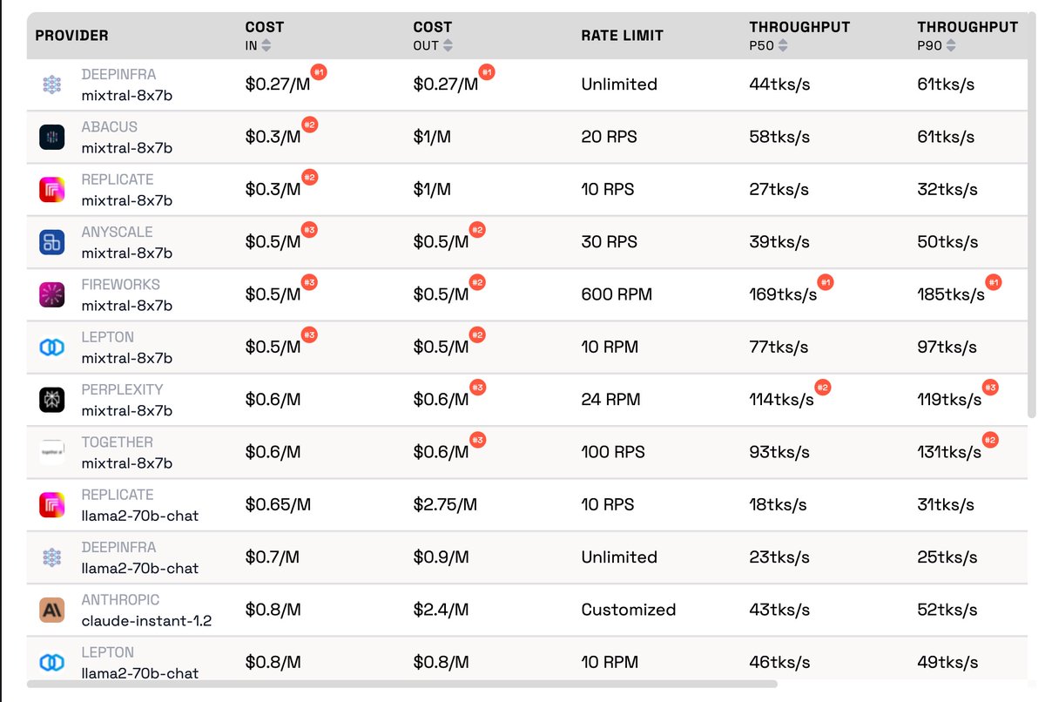Click the Anthropic claude-instant-1.2 logo
This screenshot has height=702, width=1045.
point(52,610)
